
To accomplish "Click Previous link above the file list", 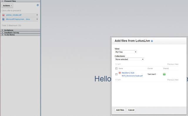I will click(x=170, y=64).
